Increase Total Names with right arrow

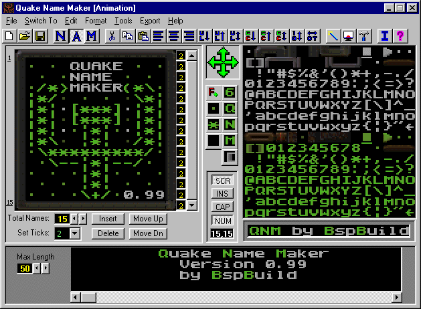click(x=83, y=219)
